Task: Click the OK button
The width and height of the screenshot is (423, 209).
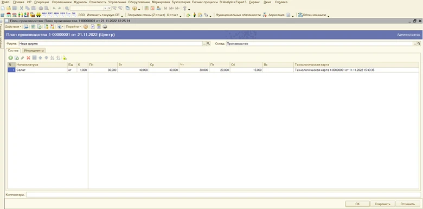Action: pyautogui.click(x=357, y=204)
